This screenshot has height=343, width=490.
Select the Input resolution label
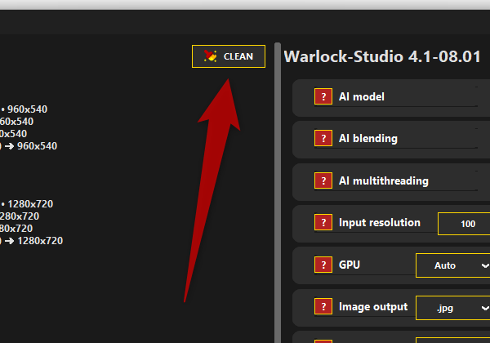380,223
